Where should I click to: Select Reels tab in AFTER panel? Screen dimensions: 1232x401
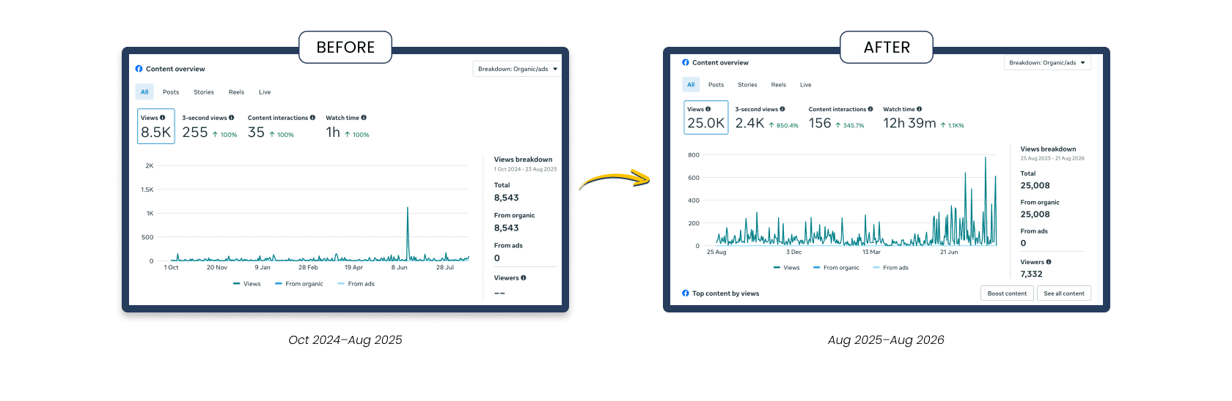pyautogui.click(x=779, y=85)
